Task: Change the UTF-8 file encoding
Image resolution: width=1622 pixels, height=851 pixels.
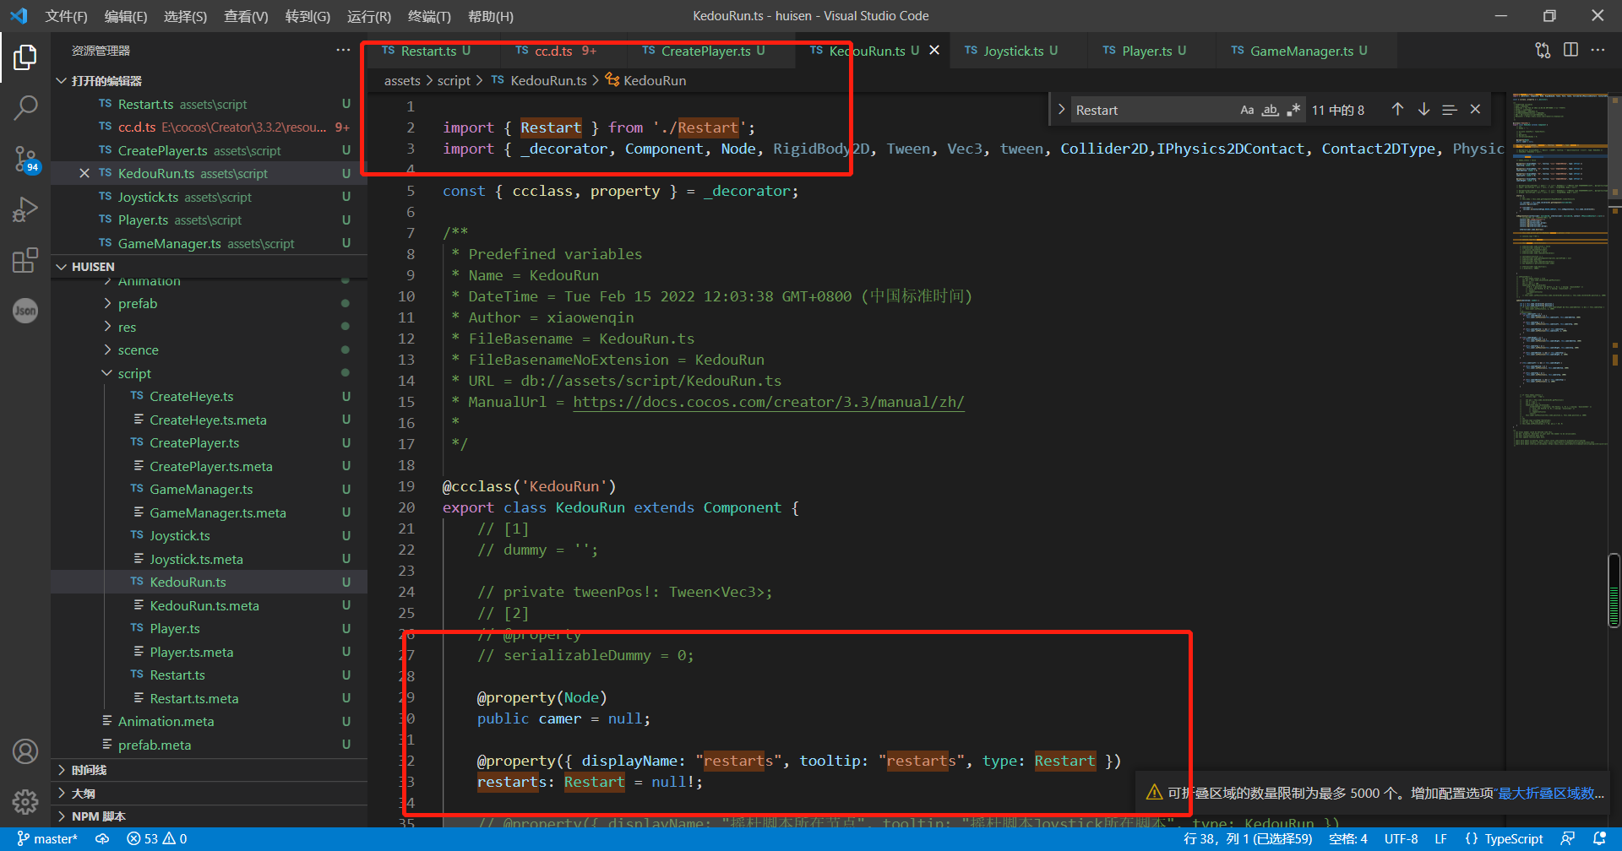Action: pyautogui.click(x=1402, y=839)
